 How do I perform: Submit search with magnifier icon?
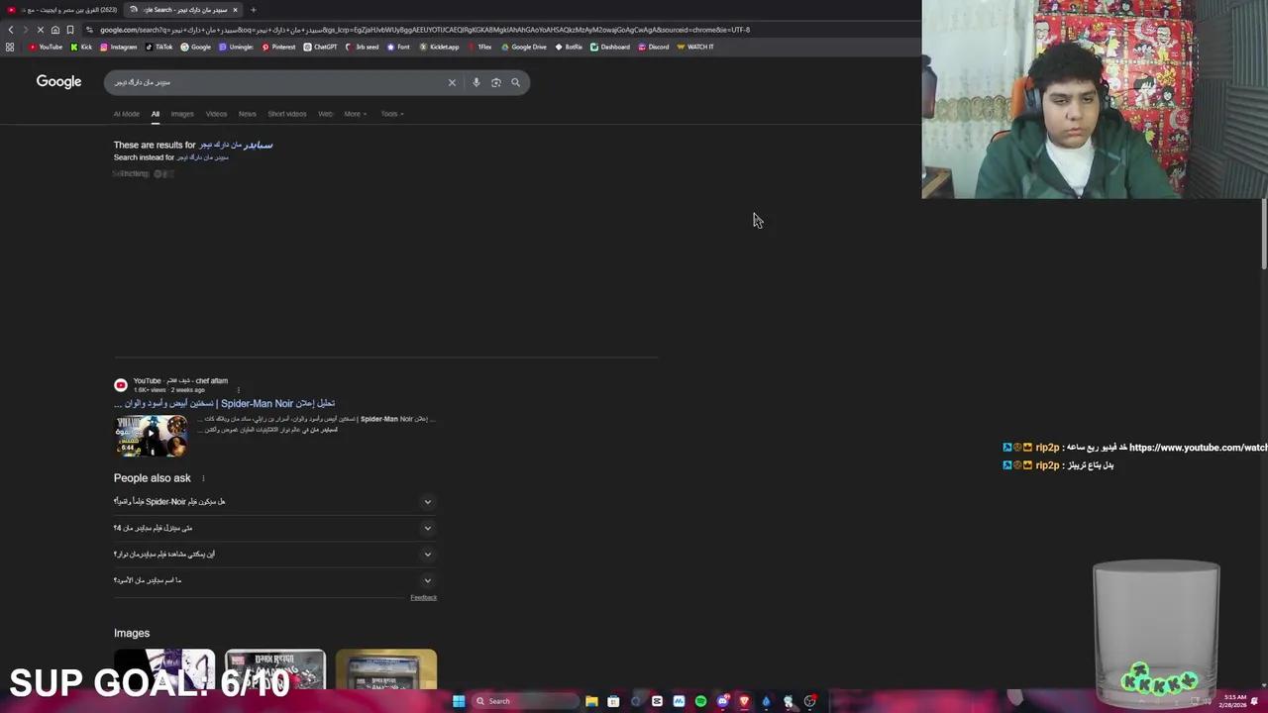tap(515, 82)
